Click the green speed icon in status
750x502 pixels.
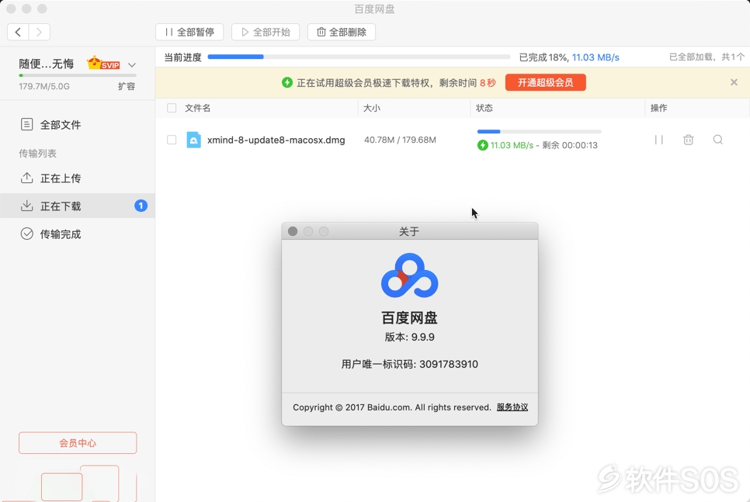482,145
